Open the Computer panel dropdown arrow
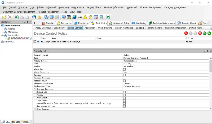 coord(24,22)
